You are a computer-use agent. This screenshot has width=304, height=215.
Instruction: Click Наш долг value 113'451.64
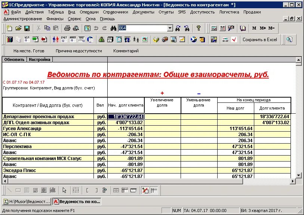241,129
